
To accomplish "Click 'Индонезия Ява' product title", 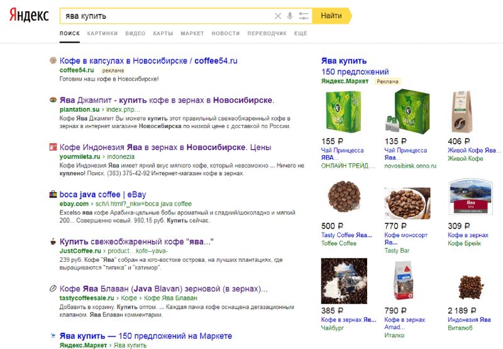I will coord(469,319).
